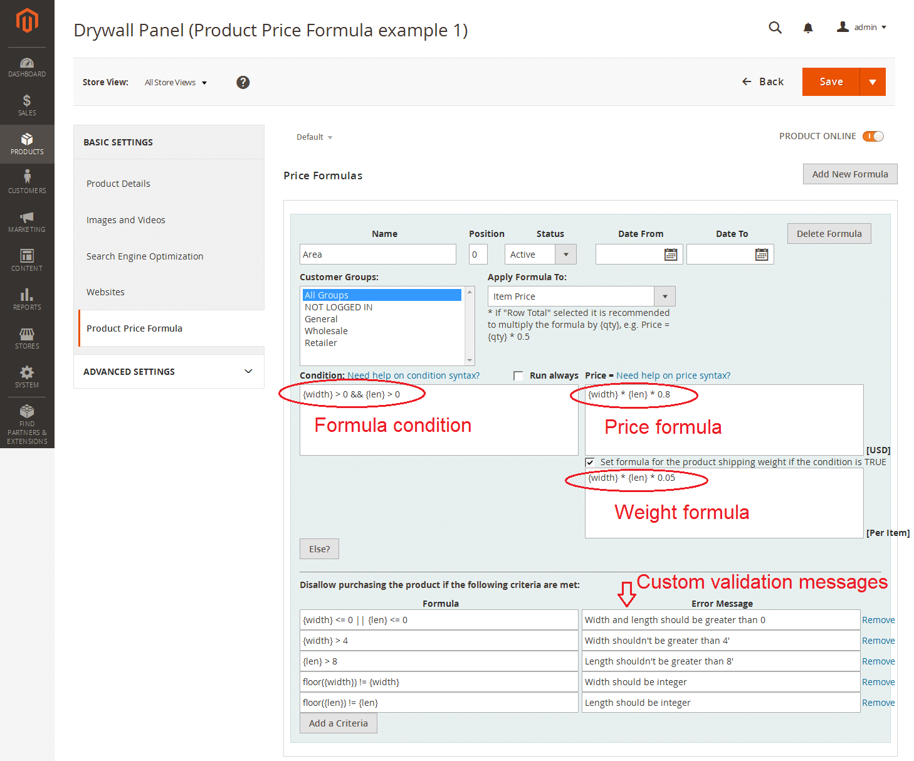This screenshot has height=761, width=914.
Task: Click the search magnifier icon
Action: tap(775, 28)
